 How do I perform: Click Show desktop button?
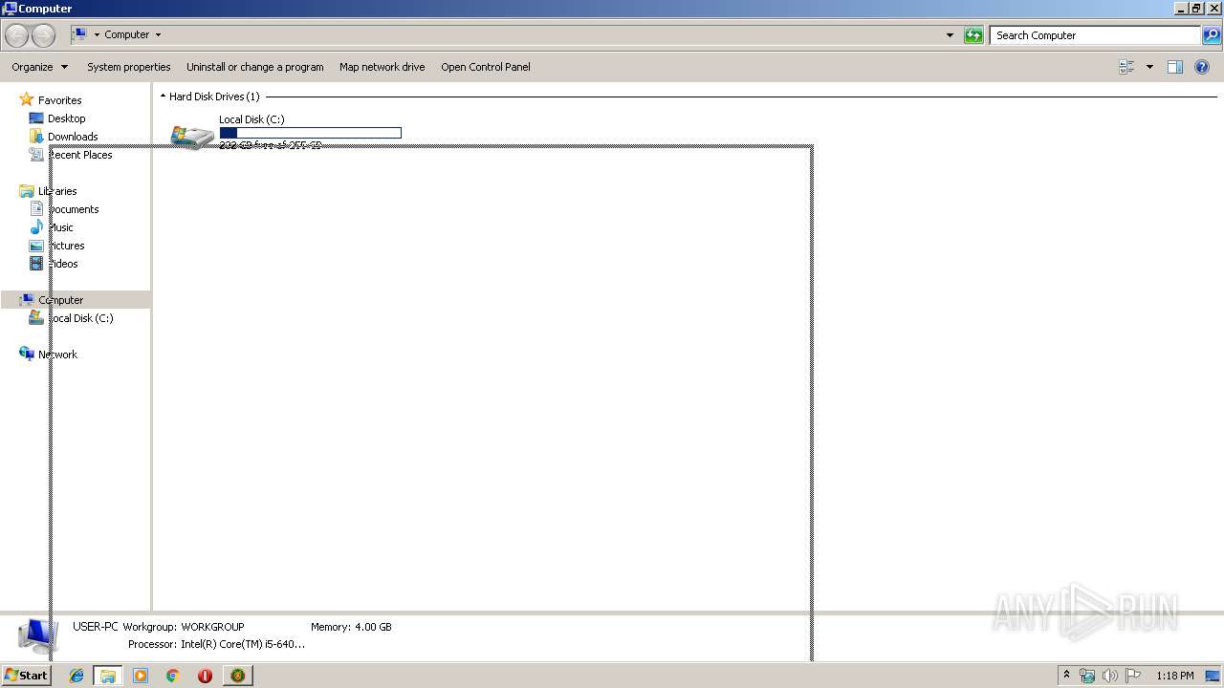tap(1213, 676)
